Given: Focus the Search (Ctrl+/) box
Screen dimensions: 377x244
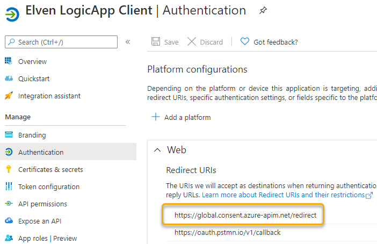Looking at the screenshot, I should (x=61, y=42).
